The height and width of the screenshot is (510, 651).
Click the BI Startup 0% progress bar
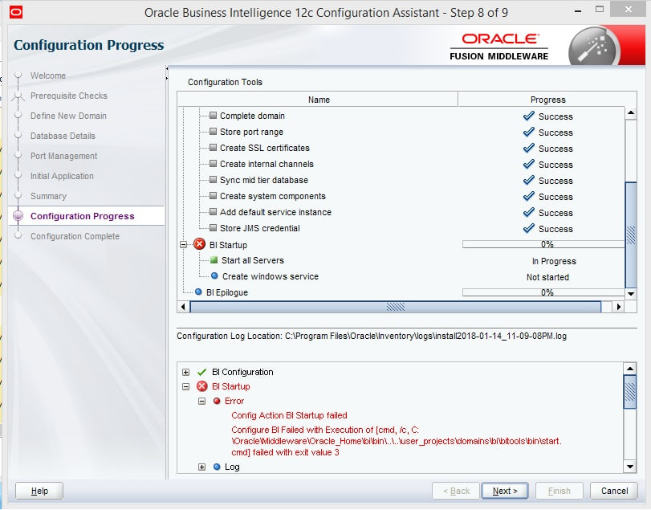[543, 244]
